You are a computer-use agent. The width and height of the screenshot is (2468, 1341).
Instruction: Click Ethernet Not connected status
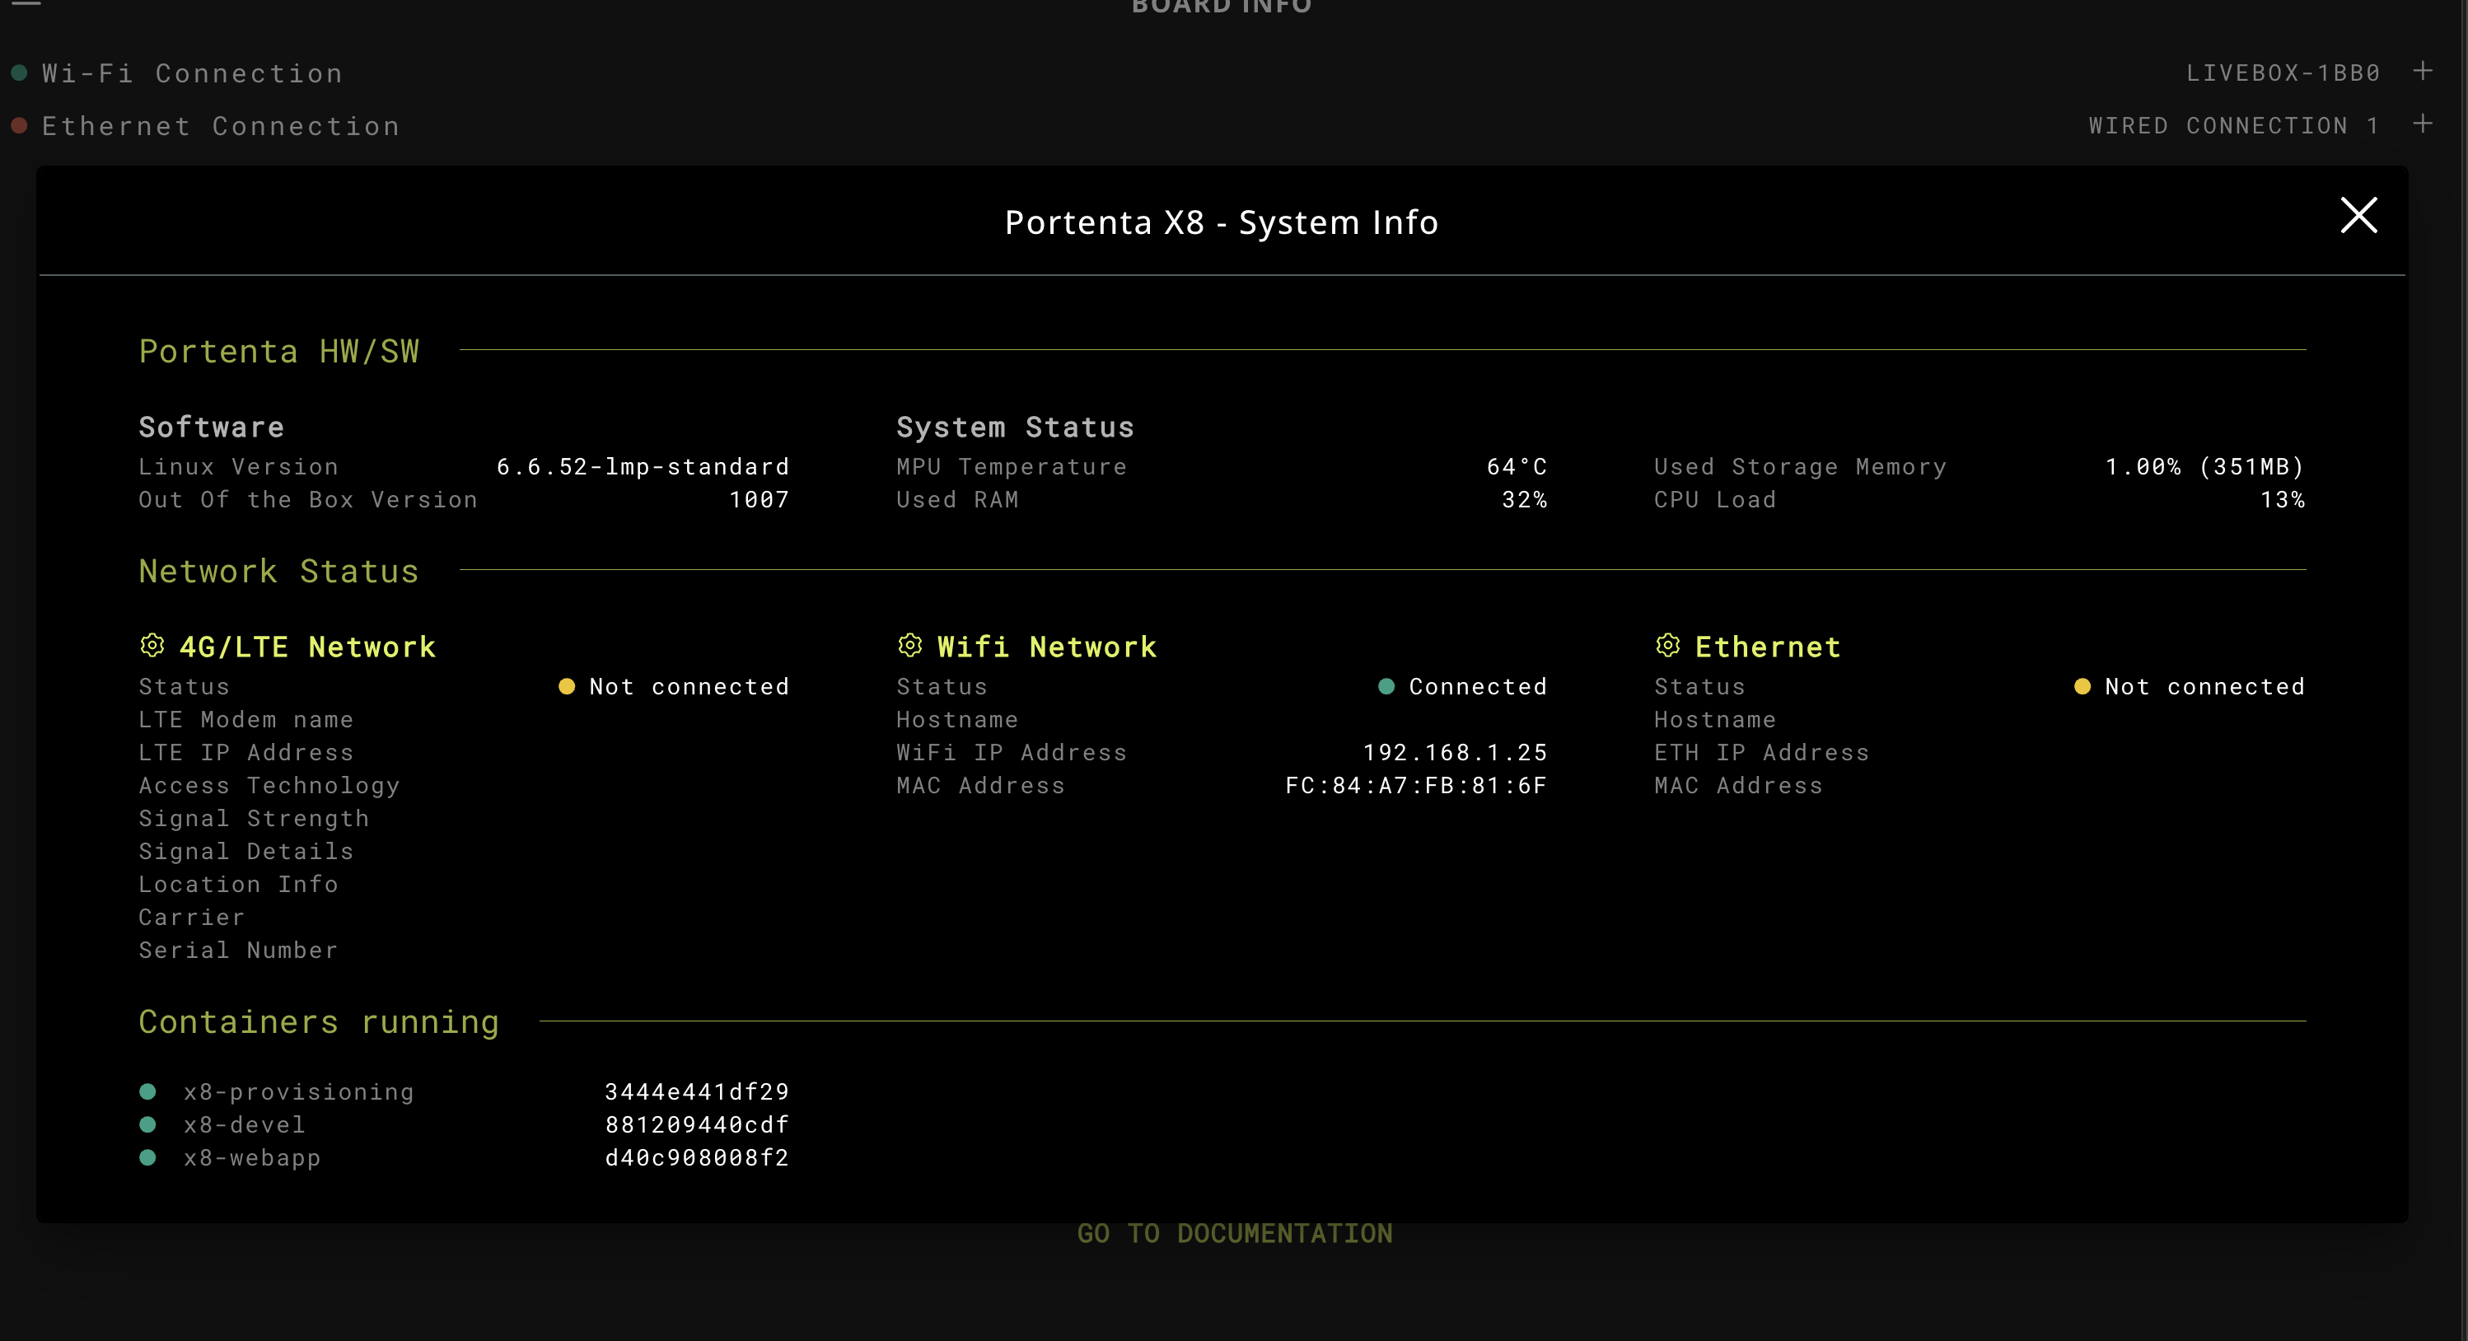coord(2190,687)
